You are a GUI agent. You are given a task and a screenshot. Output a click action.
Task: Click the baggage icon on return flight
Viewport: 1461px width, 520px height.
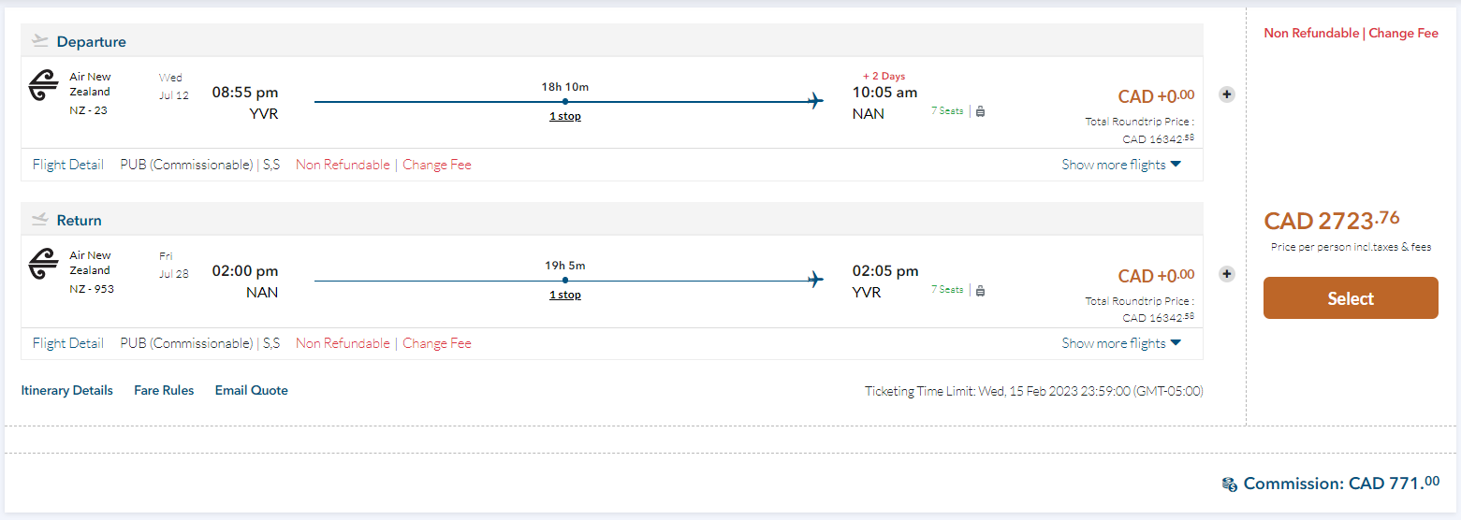point(980,291)
